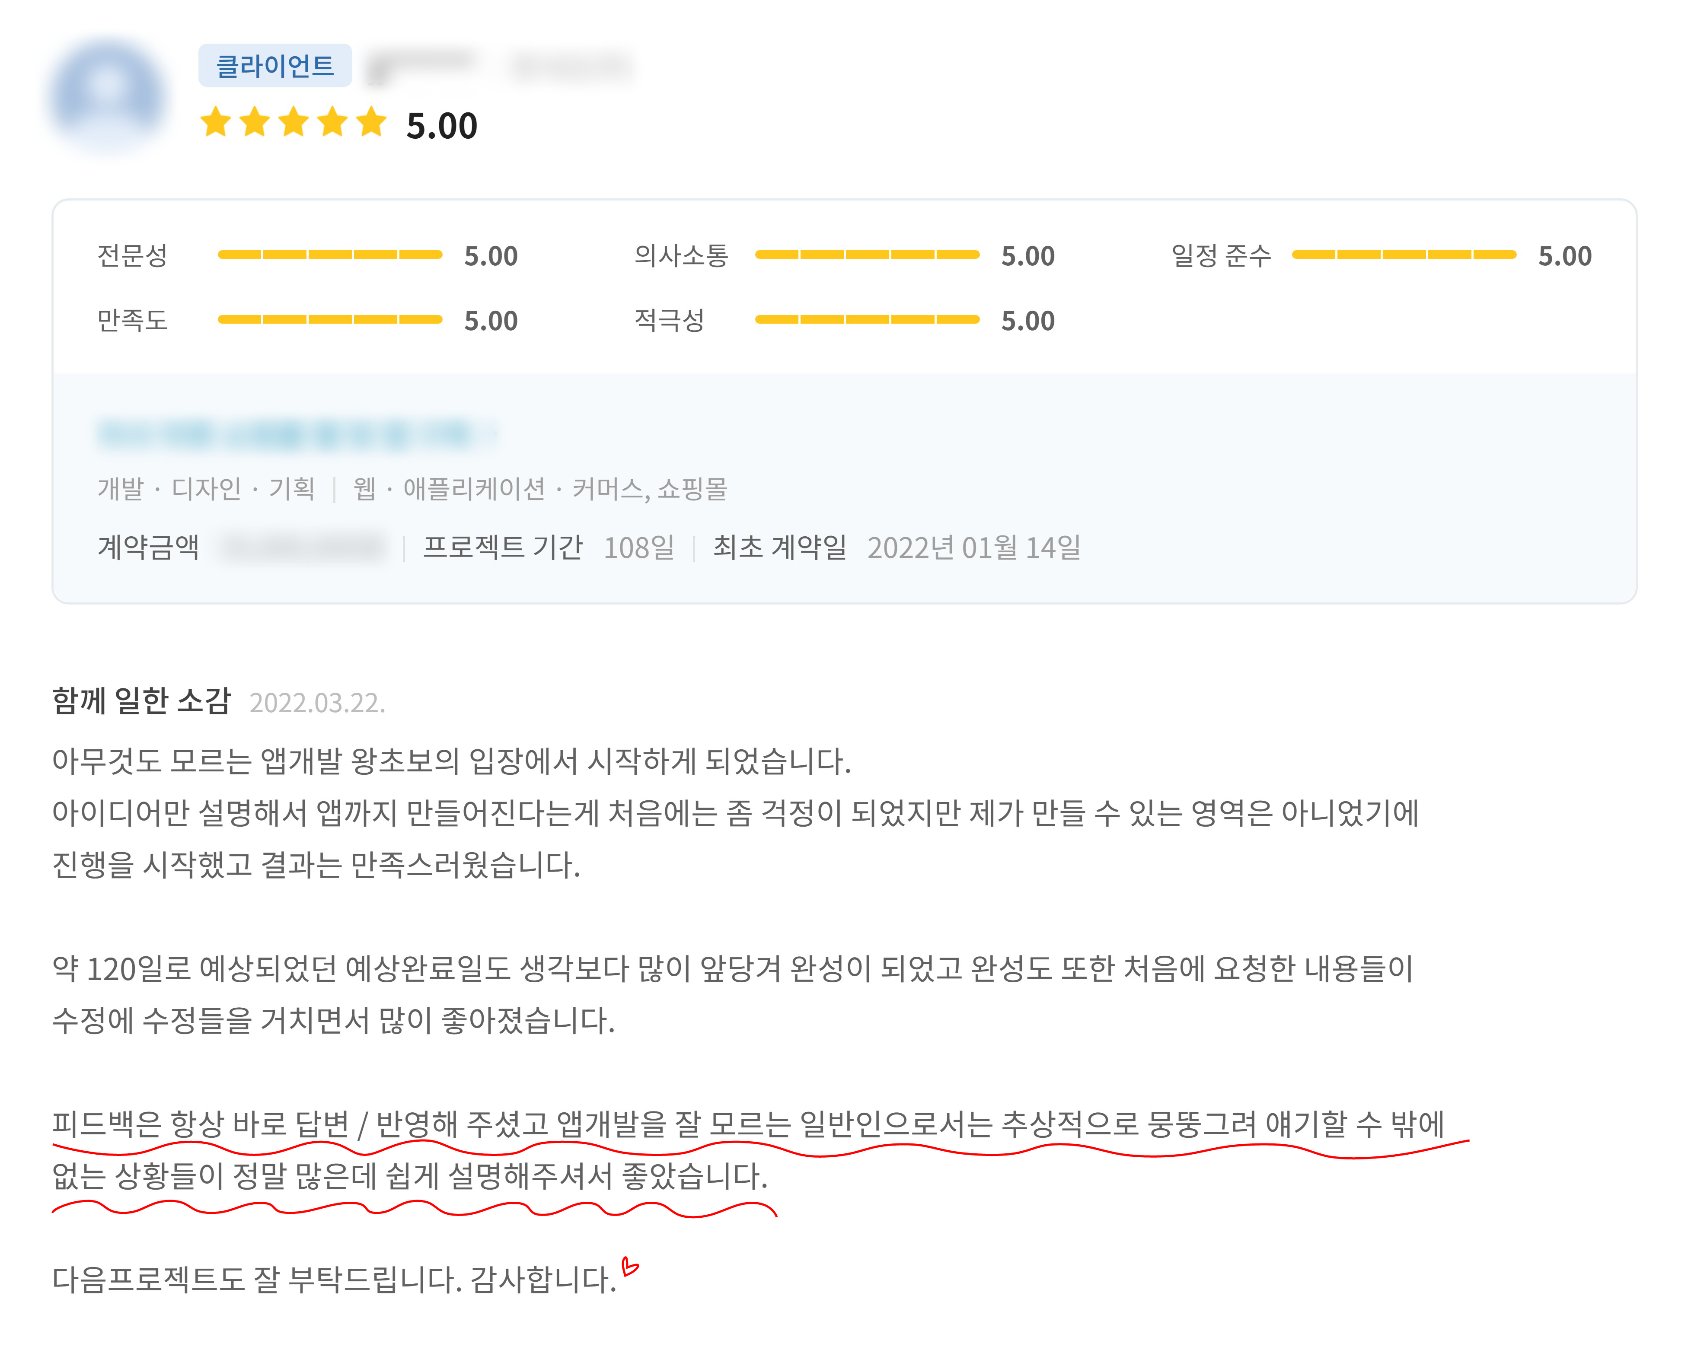Click the 의사소통 rating bar

tap(867, 255)
